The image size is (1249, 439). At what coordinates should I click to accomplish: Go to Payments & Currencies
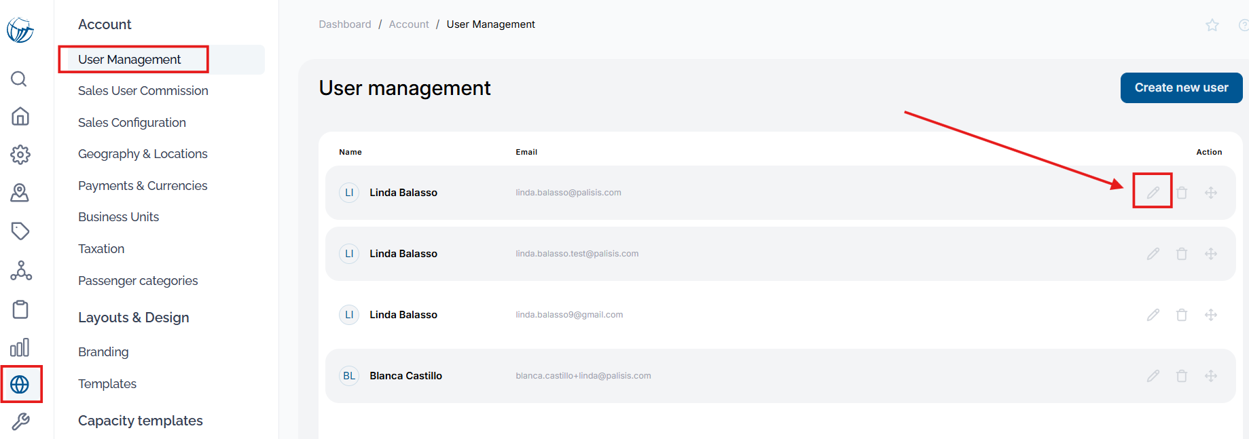point(143,186)
